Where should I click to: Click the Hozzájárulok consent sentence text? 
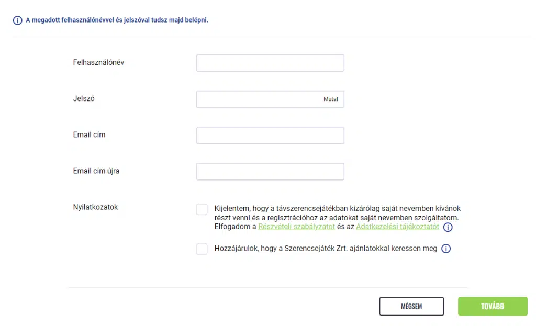326,249
